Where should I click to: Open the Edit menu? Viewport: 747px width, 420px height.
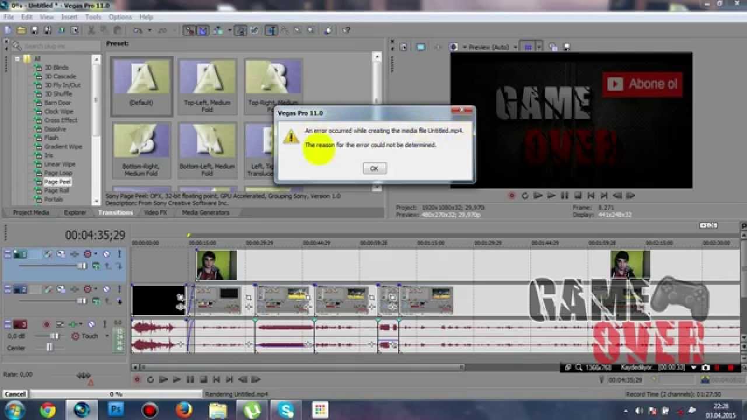tap(27, 17)
